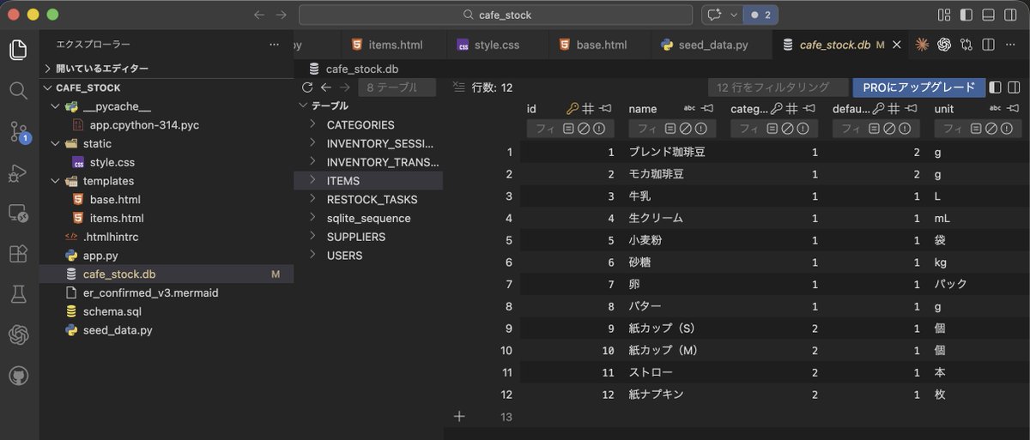1030x440 pixels.
Task: Toggle filter menu icon on name column
Action: [x=672, y=129]
